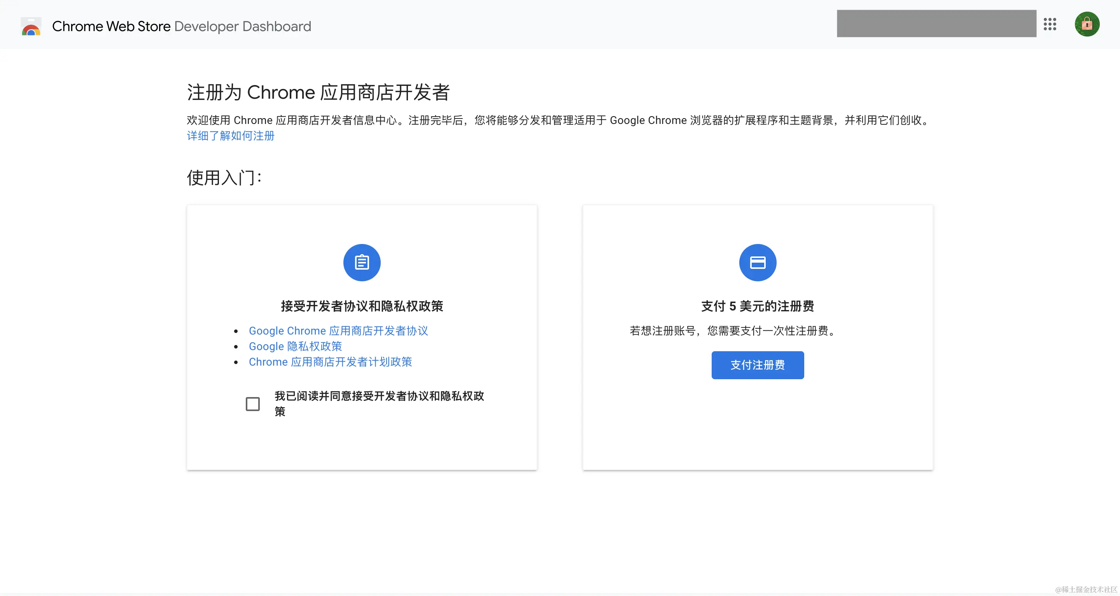Viewport: 1120px width, 596px height.
Task: Click the 使用入门 heading
Action: coord(224,178)
